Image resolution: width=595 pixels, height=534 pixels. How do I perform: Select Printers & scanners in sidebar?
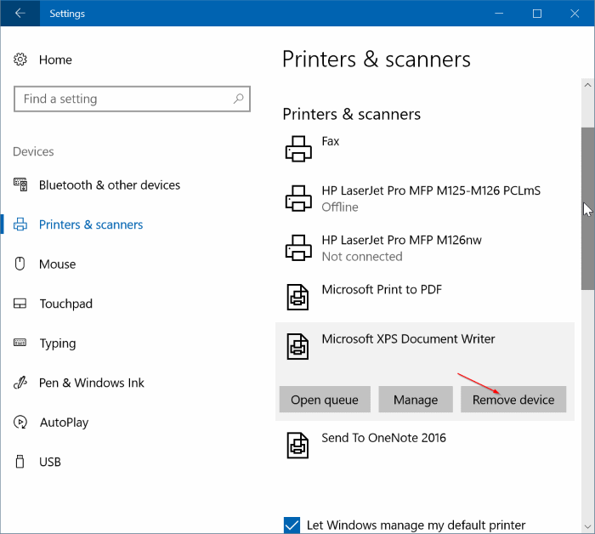[91, 224]
